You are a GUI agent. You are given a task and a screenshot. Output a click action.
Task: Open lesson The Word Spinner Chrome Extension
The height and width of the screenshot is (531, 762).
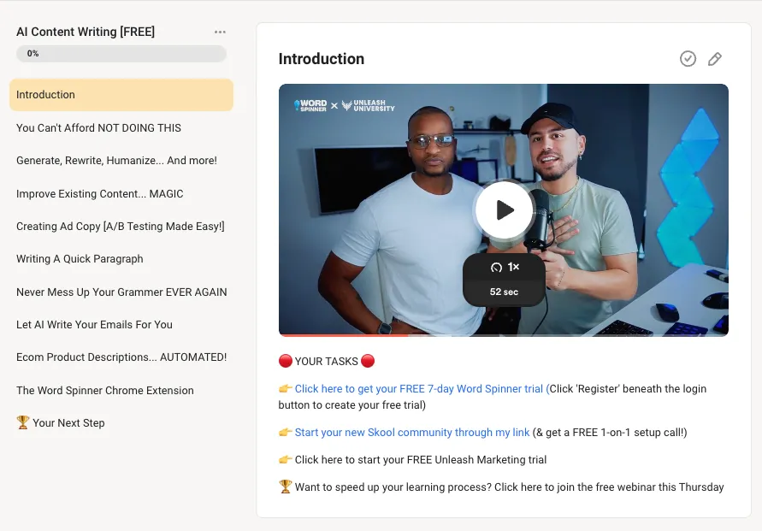point(105,390)
